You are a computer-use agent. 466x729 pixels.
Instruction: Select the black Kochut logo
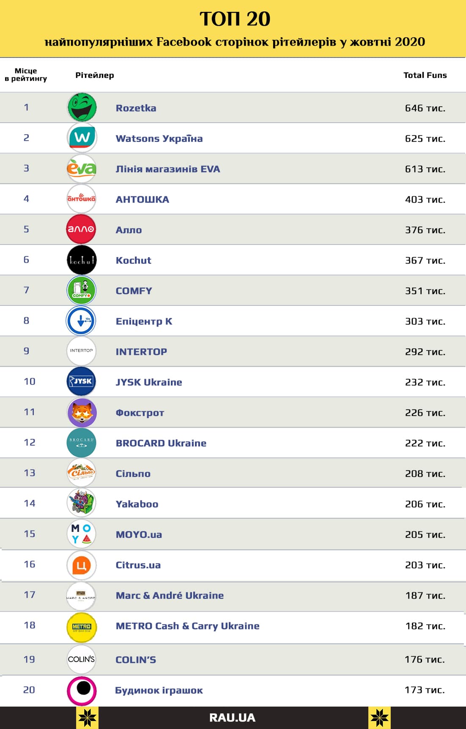point(82,260)
